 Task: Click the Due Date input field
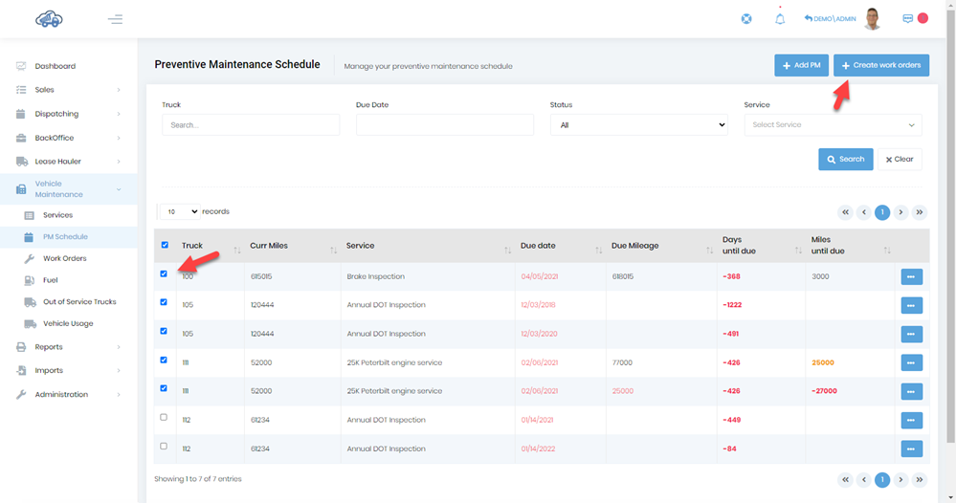[x=444, y=125]
